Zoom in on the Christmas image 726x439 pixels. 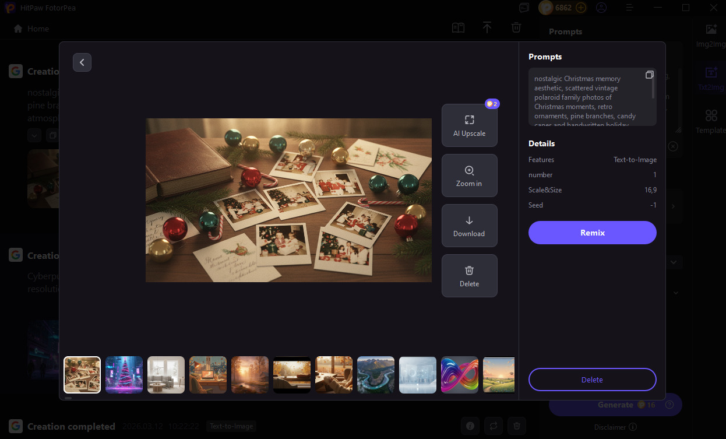click(469, 175)
